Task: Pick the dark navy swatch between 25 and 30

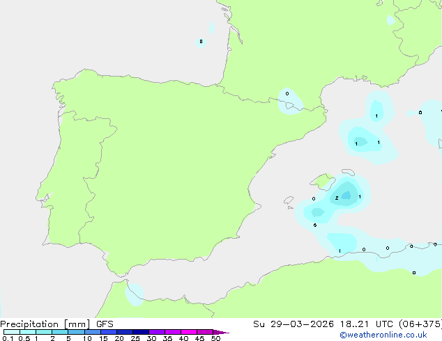Action: tap(141, 332)
